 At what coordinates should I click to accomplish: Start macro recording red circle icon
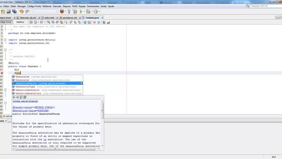coord(94,22)
